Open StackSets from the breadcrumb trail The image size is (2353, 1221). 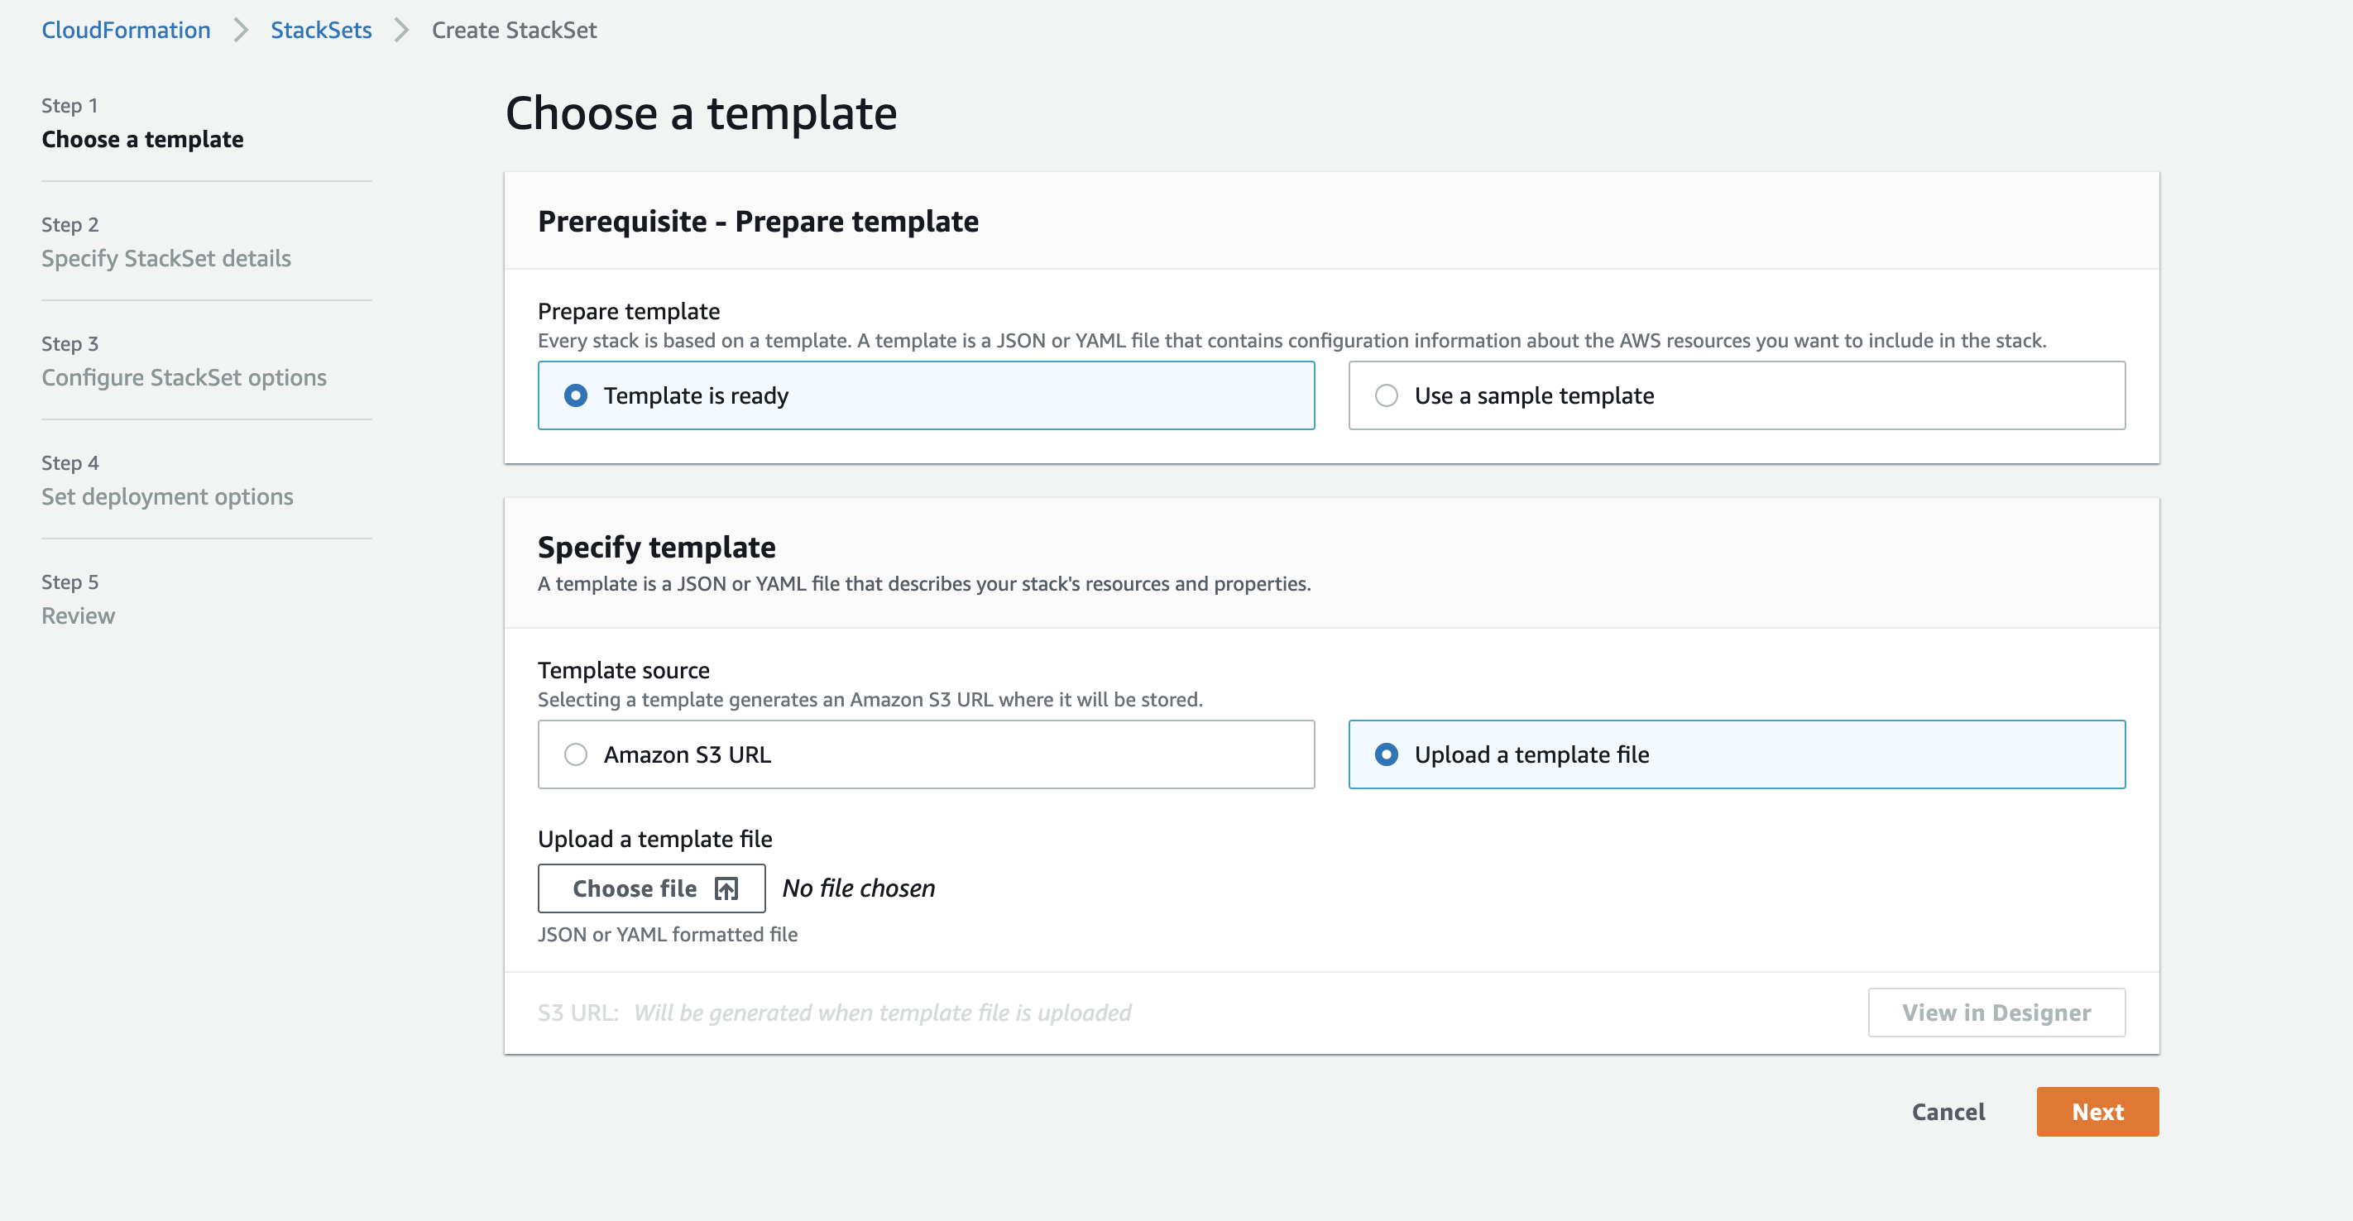(321, 29)
